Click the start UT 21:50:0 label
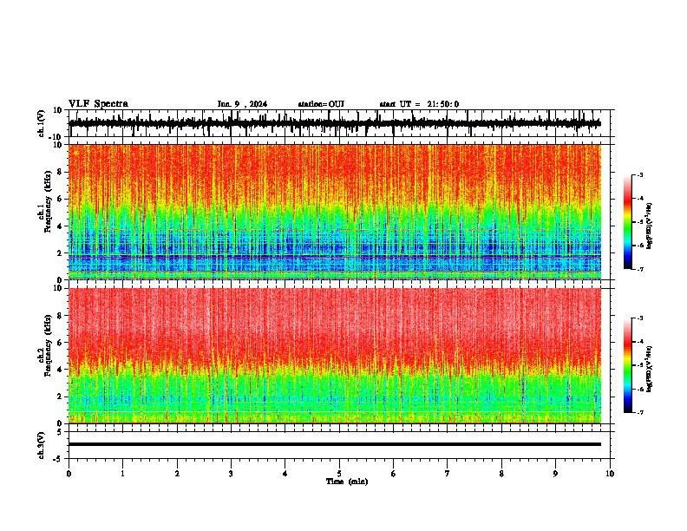This screenshot has width=687, height=531. tap(419, 104)
